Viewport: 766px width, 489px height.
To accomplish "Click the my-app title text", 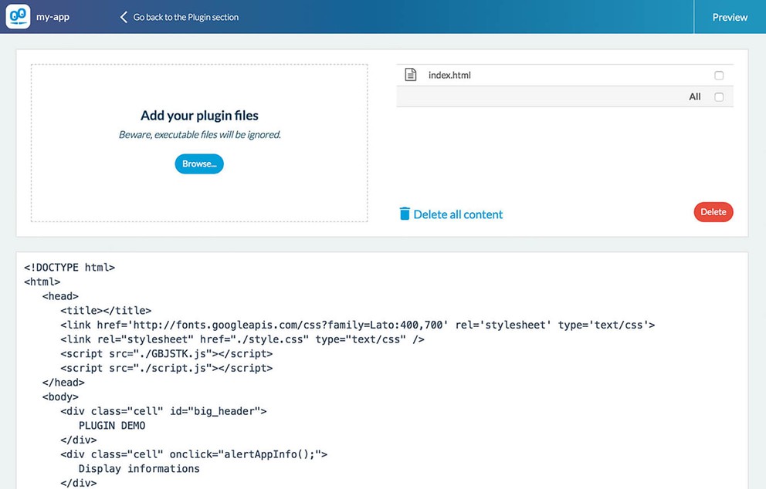I will (x=53, y=17).
